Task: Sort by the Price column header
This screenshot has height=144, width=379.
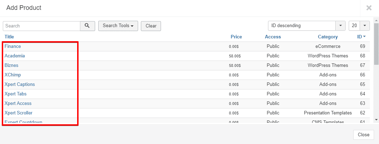Action: (236, 37)
